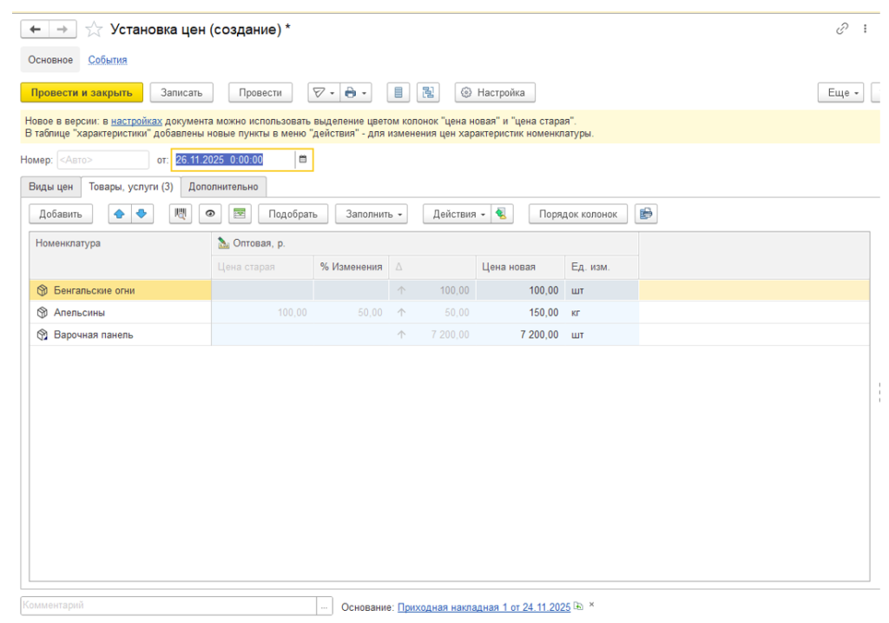889x623 pixels.
Task: Open the Приходная накладная 1 link
Action: pyautogui.click(x=484, y=607)
